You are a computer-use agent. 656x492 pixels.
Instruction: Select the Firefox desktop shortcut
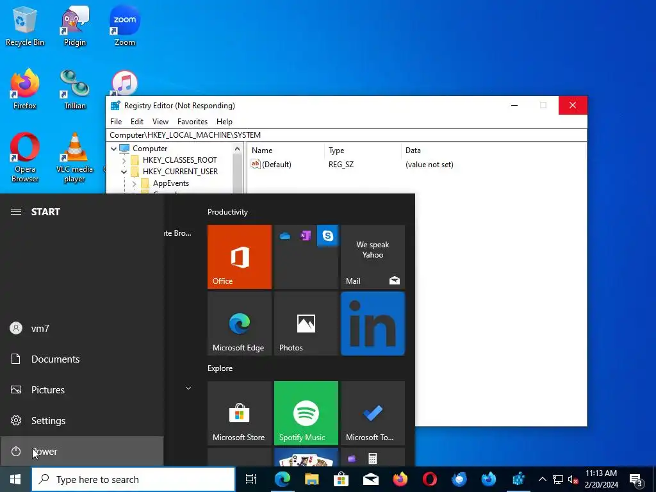tap(25, 89)
